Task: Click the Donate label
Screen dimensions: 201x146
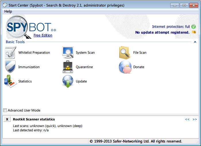Action: point(139,67)
